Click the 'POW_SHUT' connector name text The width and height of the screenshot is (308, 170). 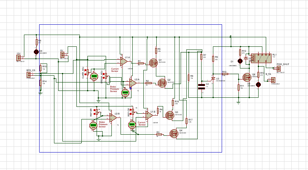click(x=283, y=64)
